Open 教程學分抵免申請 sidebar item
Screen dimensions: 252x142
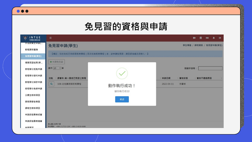coord(33,69)
